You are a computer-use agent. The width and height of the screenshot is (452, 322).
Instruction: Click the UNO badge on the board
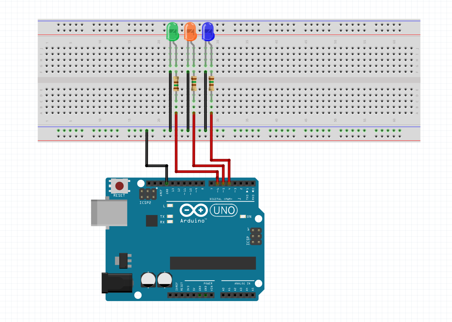click(x=224, y=210)
